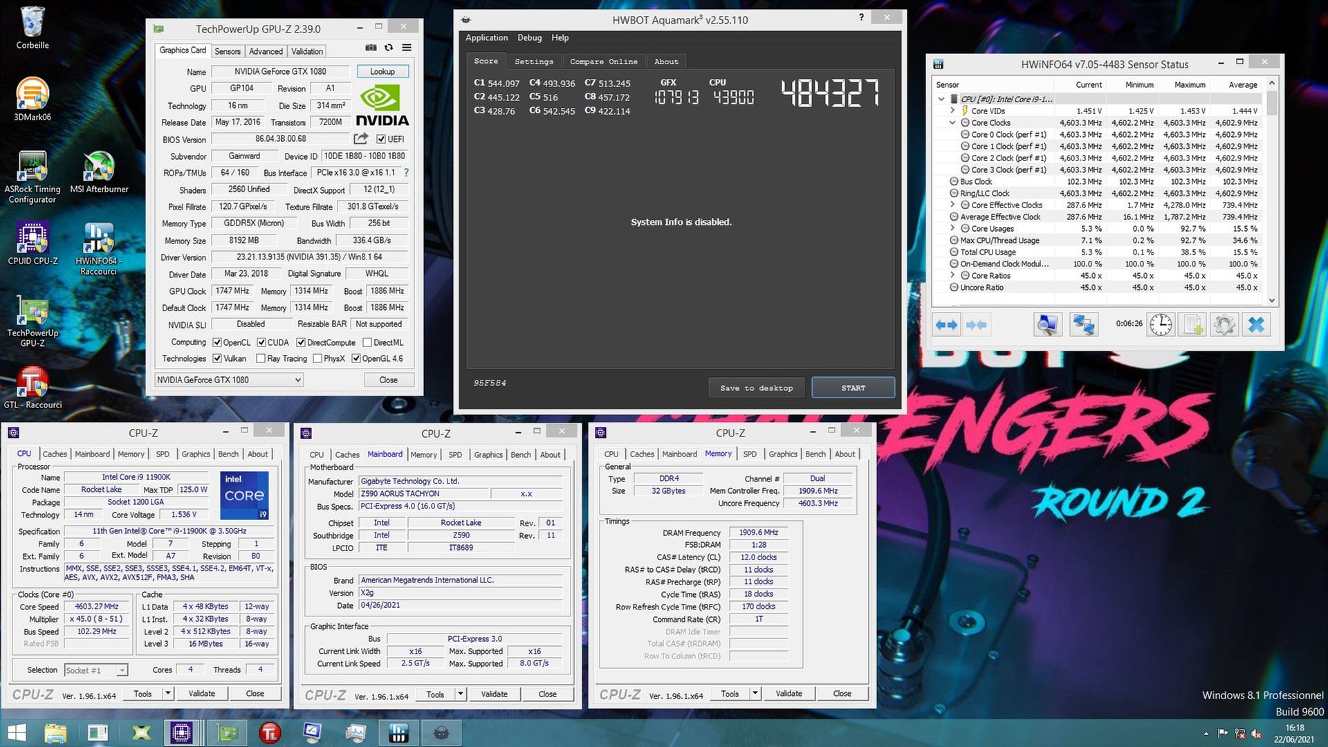
Task: Collapse CPU [#0] Intel Core i9 node
Action: tap(941, 99)
